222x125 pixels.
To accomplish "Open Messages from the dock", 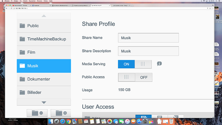I will point(116,121).
